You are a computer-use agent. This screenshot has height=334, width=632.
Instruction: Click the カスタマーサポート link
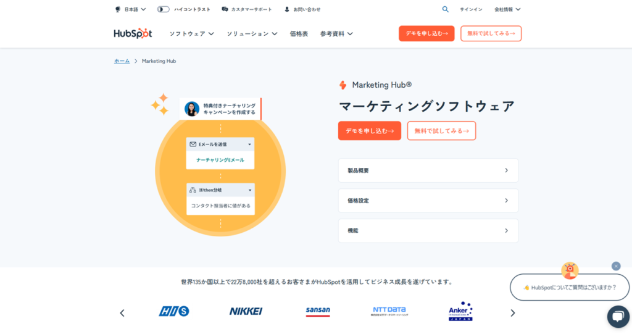point(247,9)
